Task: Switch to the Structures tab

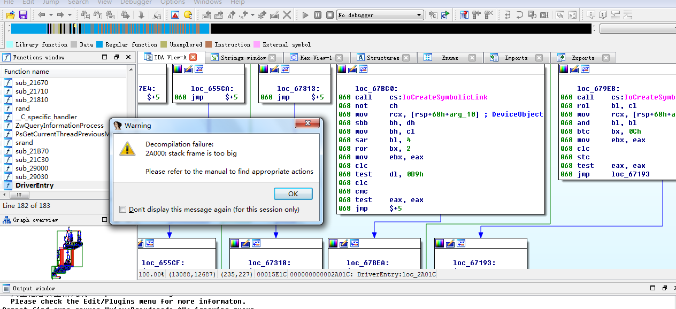Action: pos(383,58)
